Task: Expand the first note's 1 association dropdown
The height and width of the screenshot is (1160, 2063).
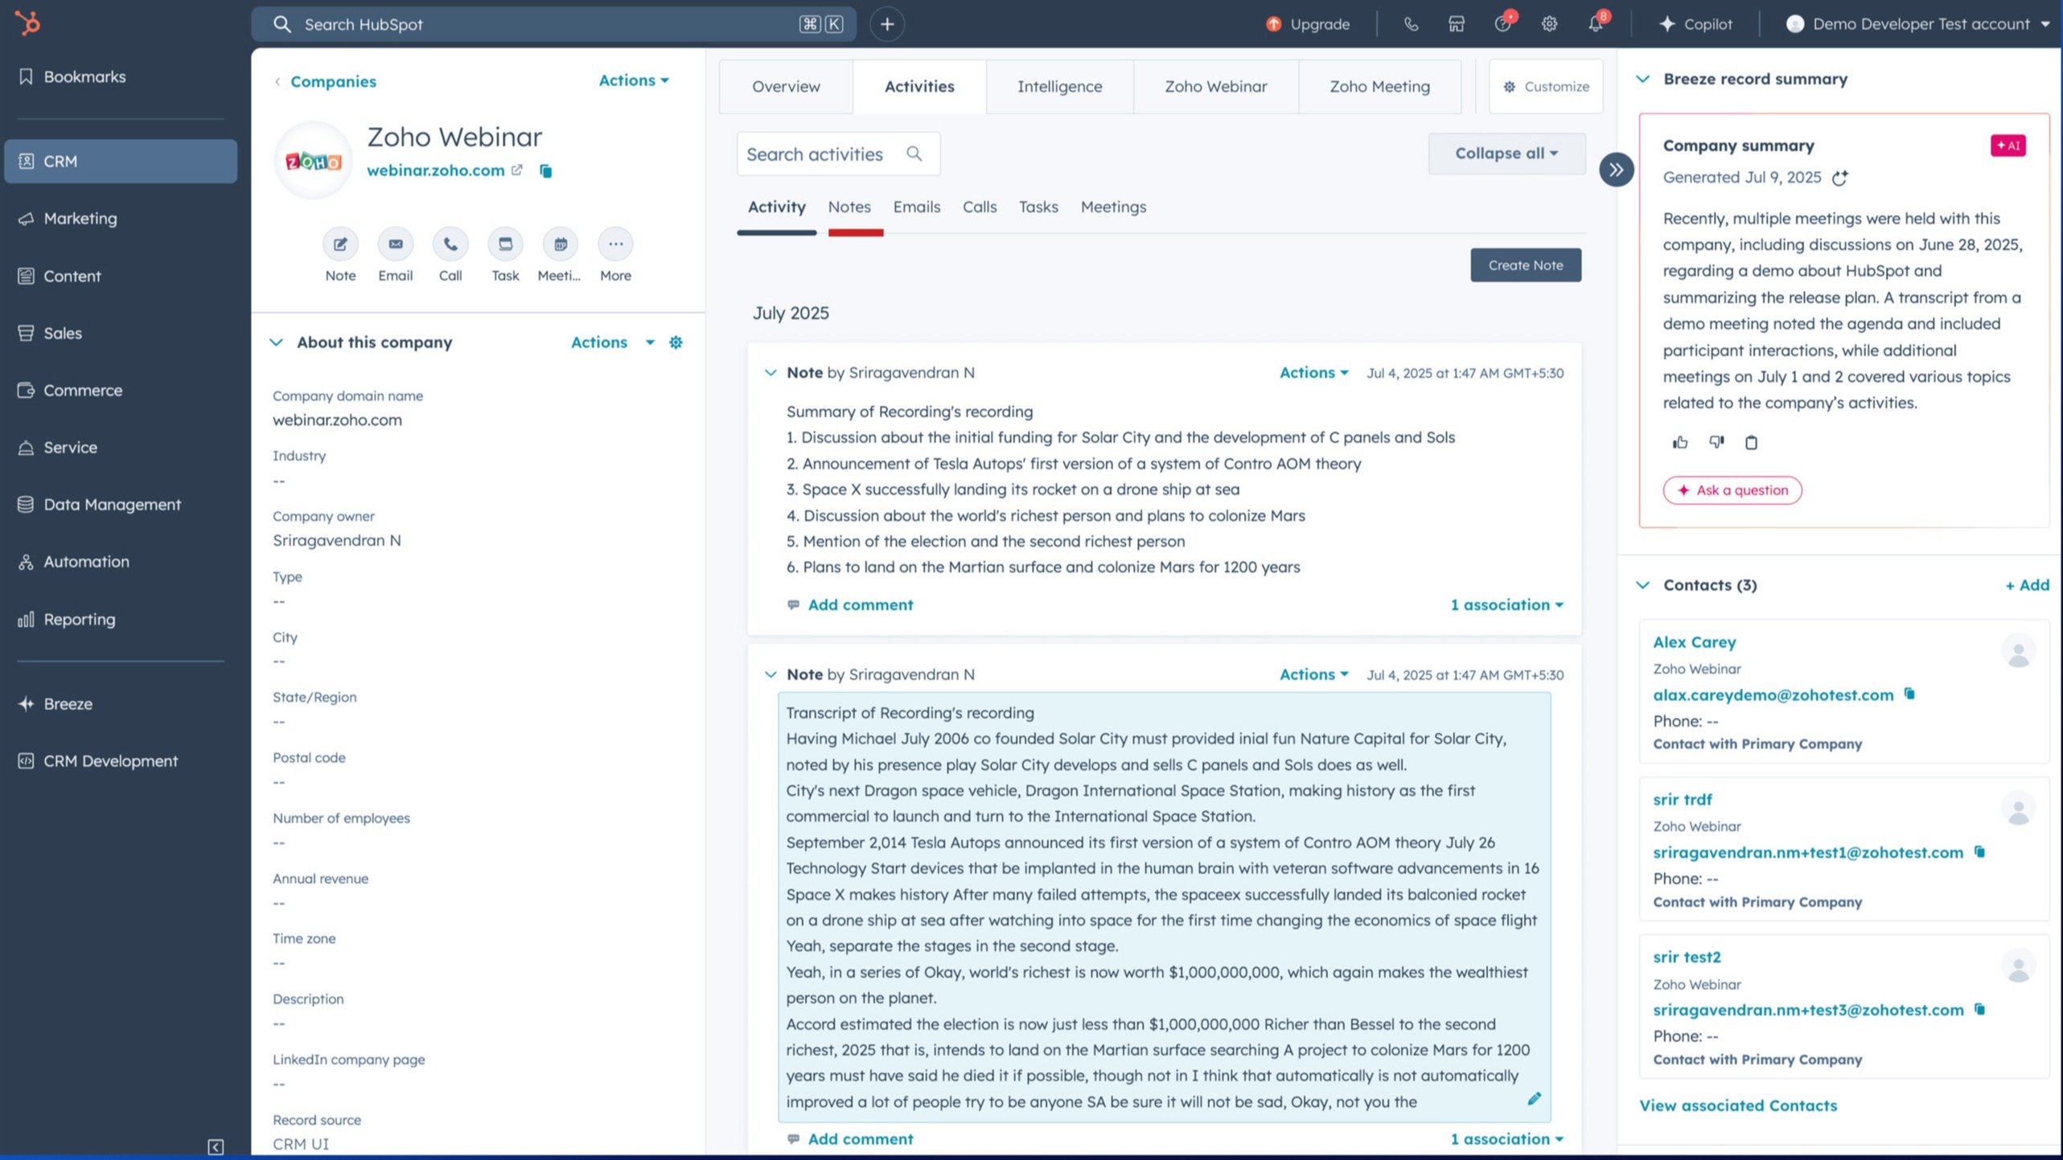Action: click(1506, 605)
